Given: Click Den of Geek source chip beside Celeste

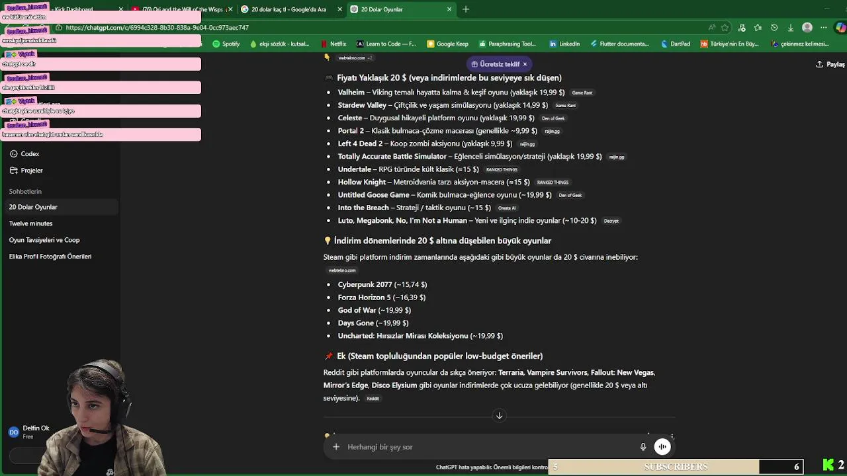Looking at the screenshot, I should pyautogui.click(x=553, y=118).
